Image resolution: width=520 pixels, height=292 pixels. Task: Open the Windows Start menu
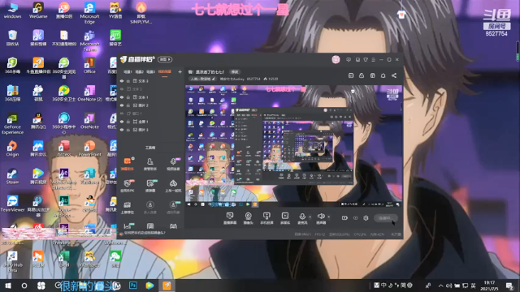8,286
